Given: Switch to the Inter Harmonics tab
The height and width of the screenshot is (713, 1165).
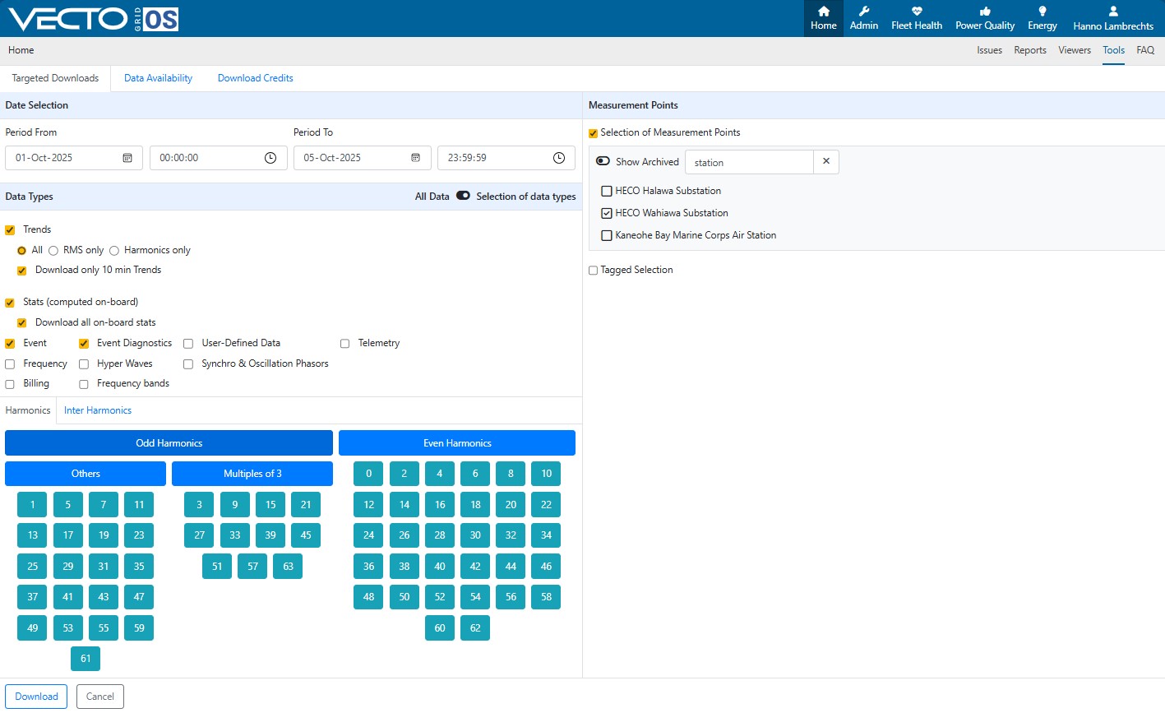Looking at the screenshot, I should tap(98, 410).
